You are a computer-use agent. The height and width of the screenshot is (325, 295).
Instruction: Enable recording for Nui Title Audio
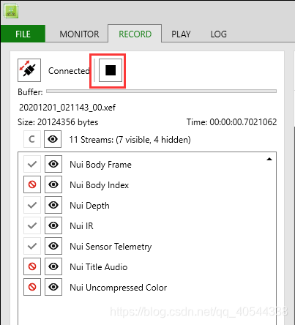click(32, 266)
